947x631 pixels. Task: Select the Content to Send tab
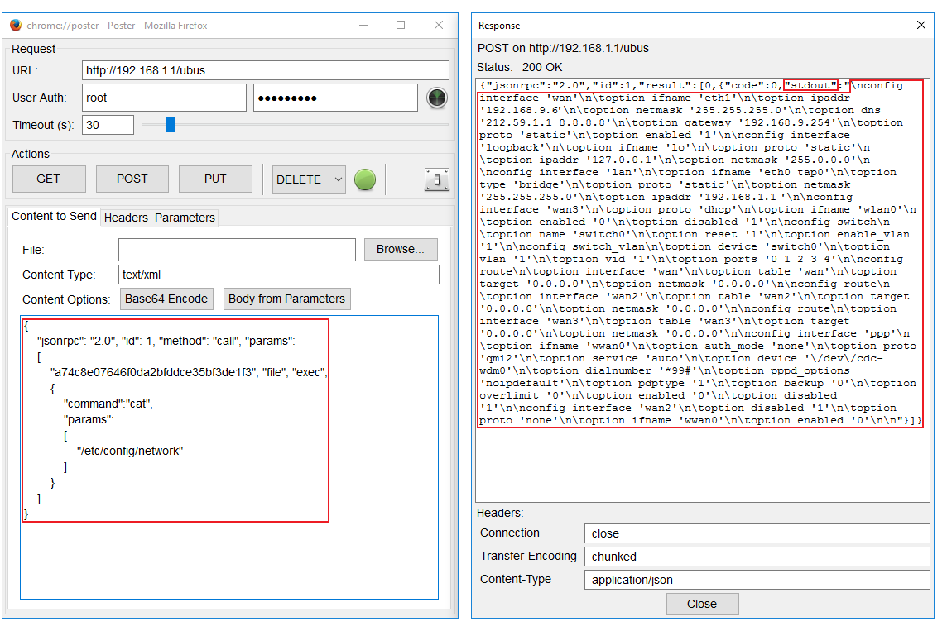(x=54, y=217)
